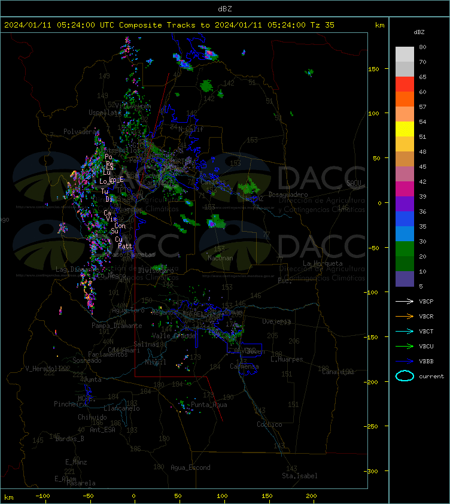
Task: Click the 'Pampa_Diamante' map label
Action: coord(117,326)
